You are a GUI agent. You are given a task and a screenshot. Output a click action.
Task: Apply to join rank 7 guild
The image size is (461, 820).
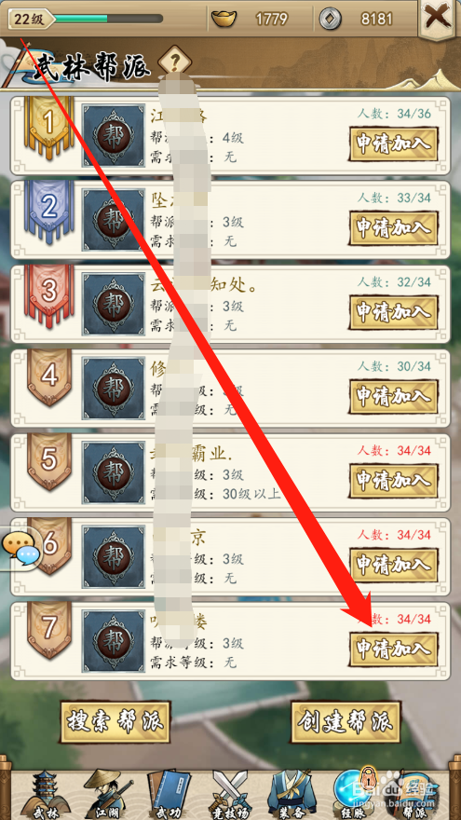click(393, 649)
